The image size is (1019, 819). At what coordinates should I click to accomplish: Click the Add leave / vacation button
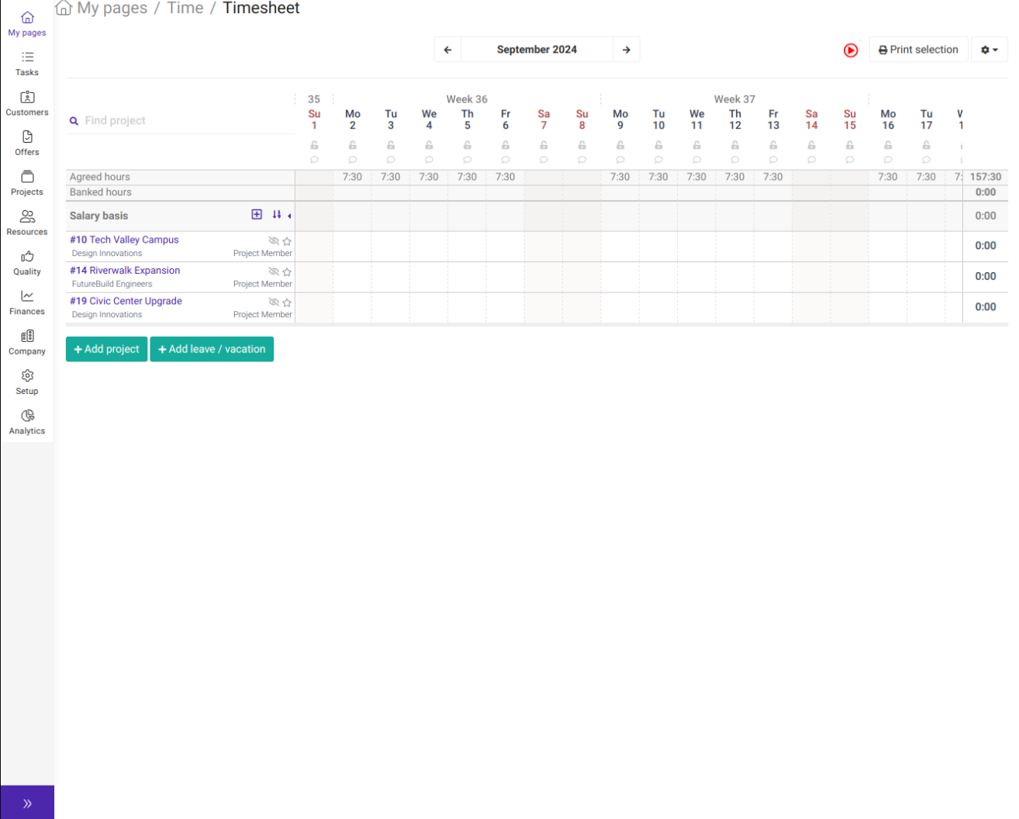pyautogui.click(x=212, y=349)
